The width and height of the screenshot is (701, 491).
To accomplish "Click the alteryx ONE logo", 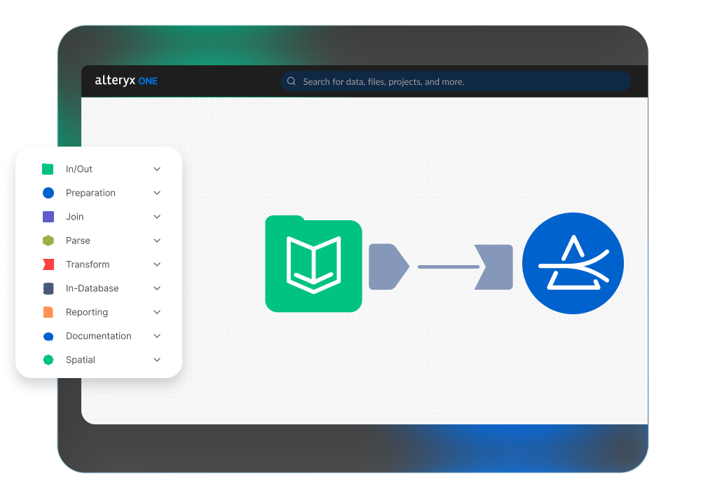I will tap(125, 81).
